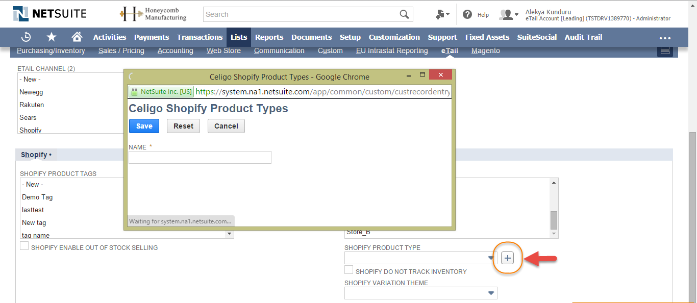Viewport: 697px width, 303px height.
Task: Select "New tag" in Shopify Product Tags
Action: pyautogui.click(x=34, y=223)
